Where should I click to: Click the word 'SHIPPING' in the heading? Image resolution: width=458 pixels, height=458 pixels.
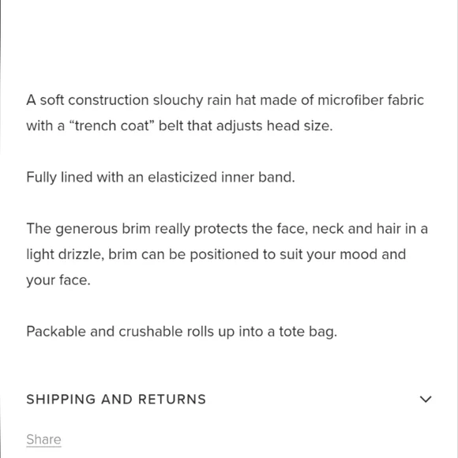point(61,399)
